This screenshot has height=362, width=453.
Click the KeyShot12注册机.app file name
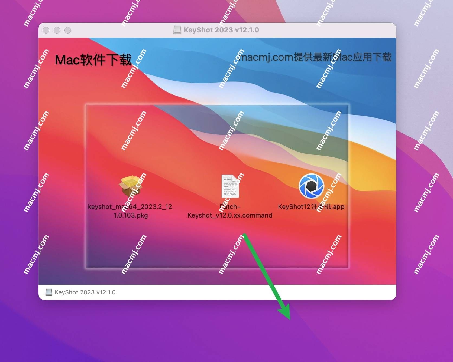tap(311, 207)
